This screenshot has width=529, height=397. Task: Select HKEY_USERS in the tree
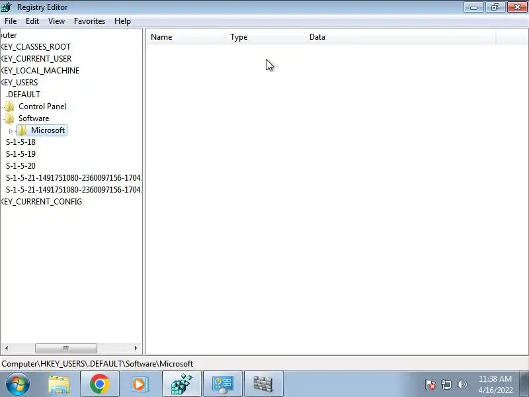pos(19,83)
